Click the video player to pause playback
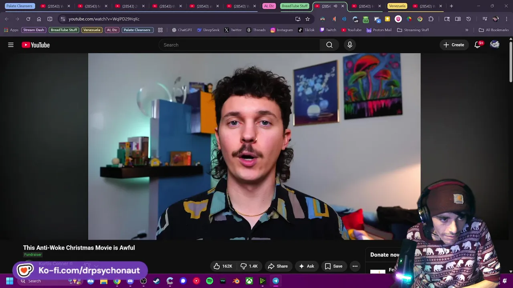The height and width of the screenshot is (288, 513). [x=254, y=146]
